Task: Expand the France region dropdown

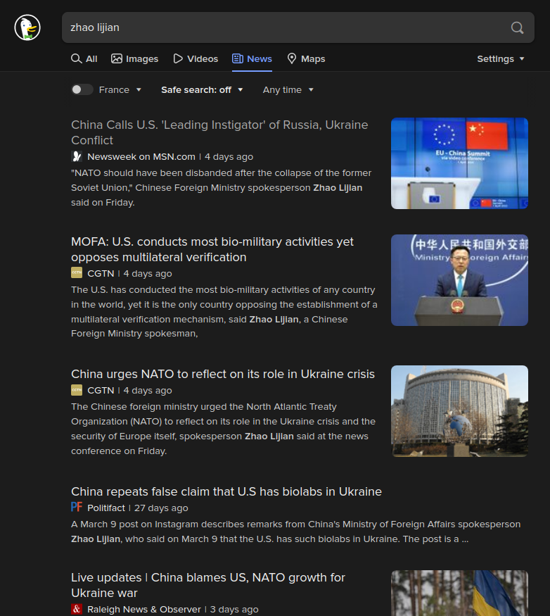Action: (121, 89)
